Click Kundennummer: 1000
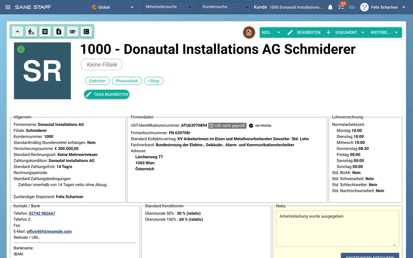Screen dimensions: 413x258 (33, 136)
